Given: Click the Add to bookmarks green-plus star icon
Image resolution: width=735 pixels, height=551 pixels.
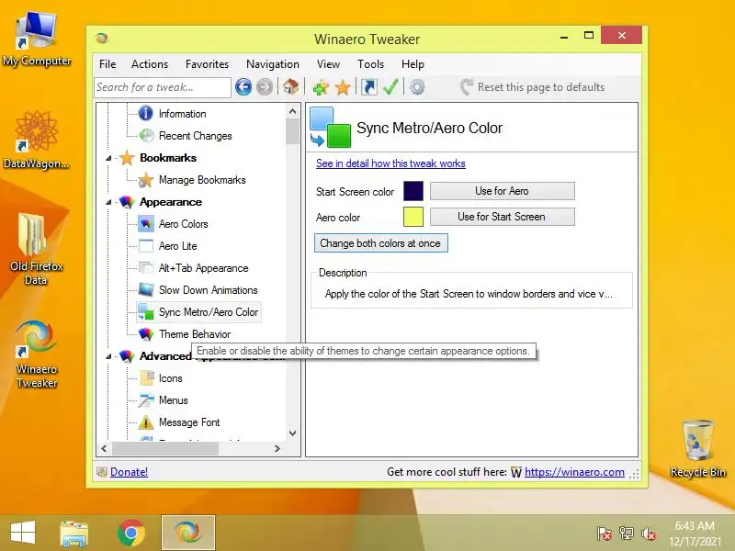Looking at the screenshot, I should coord(321,87).
